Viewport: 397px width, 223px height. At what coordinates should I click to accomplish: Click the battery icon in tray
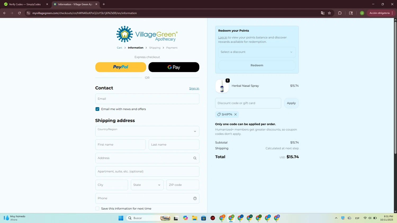click(x=375, y=218)
